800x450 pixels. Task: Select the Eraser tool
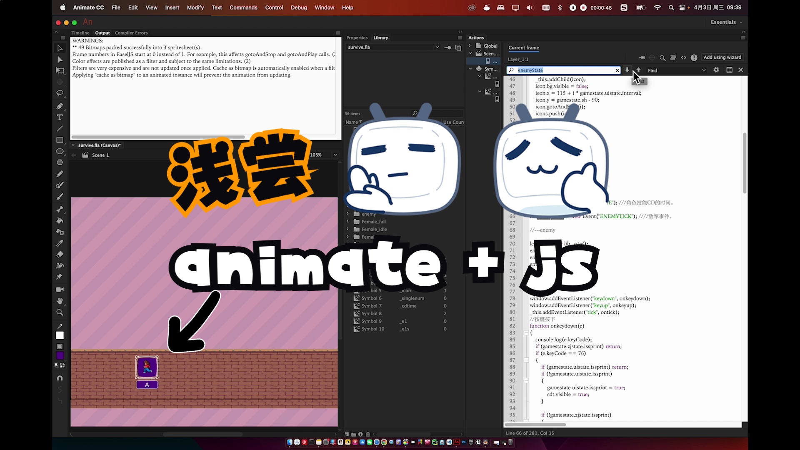pos(60,254)
